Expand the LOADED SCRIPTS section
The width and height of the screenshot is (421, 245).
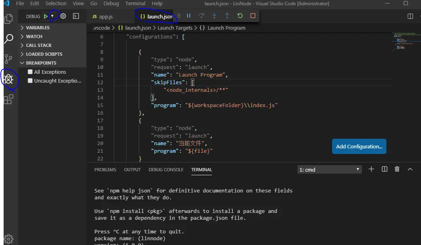point(52,54)
